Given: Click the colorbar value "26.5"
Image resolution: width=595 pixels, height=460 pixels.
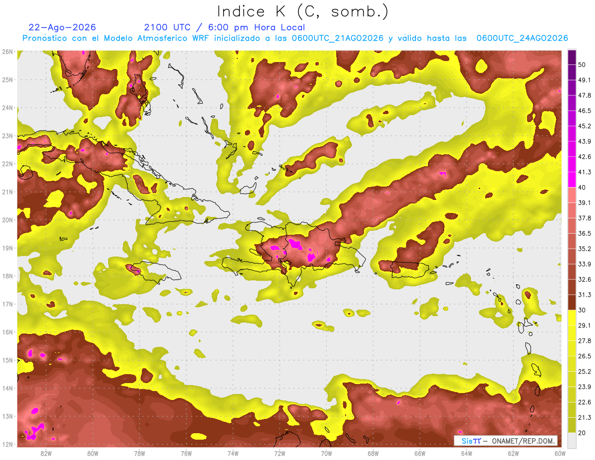Looking at the screenshot, I should coord(584,356).
